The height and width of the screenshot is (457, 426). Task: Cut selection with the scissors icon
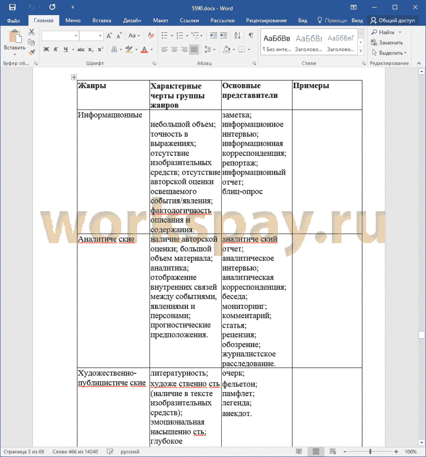[x=32, y=32]
